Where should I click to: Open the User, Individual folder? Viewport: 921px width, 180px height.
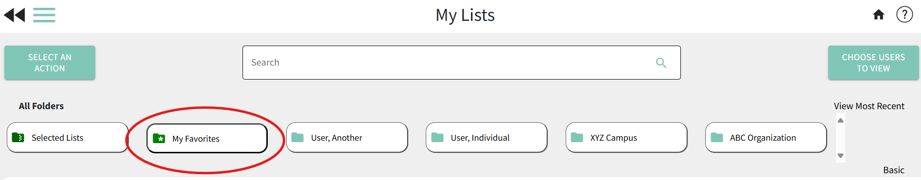(487, 137)
